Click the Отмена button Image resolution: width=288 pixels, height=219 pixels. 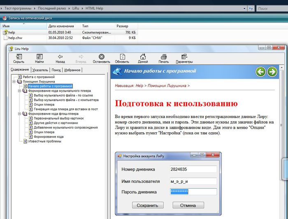pos(188,205)
